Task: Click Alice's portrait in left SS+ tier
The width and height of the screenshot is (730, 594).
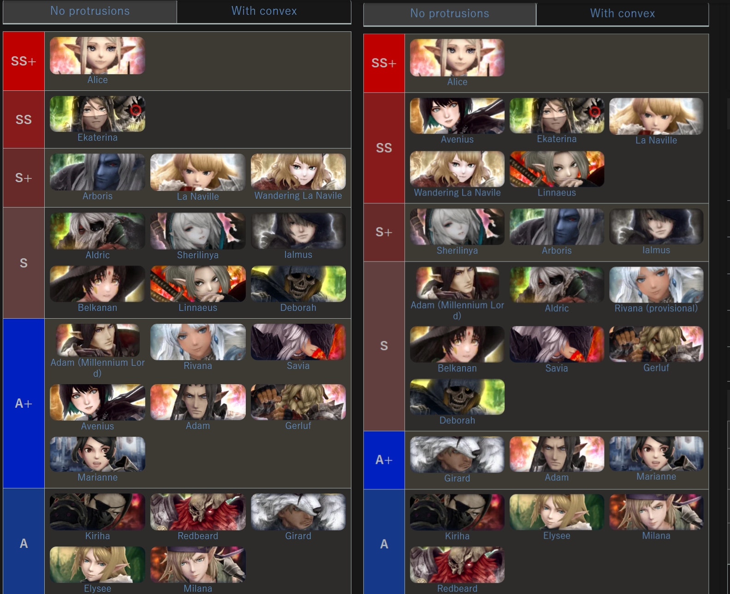Action: (x=97, y=56)
